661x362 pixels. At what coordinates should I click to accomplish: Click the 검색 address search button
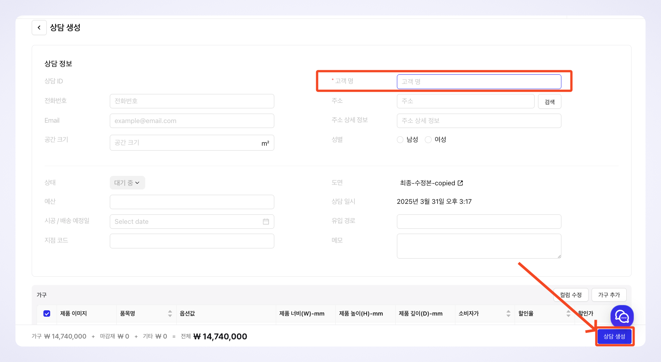(549, 102)
